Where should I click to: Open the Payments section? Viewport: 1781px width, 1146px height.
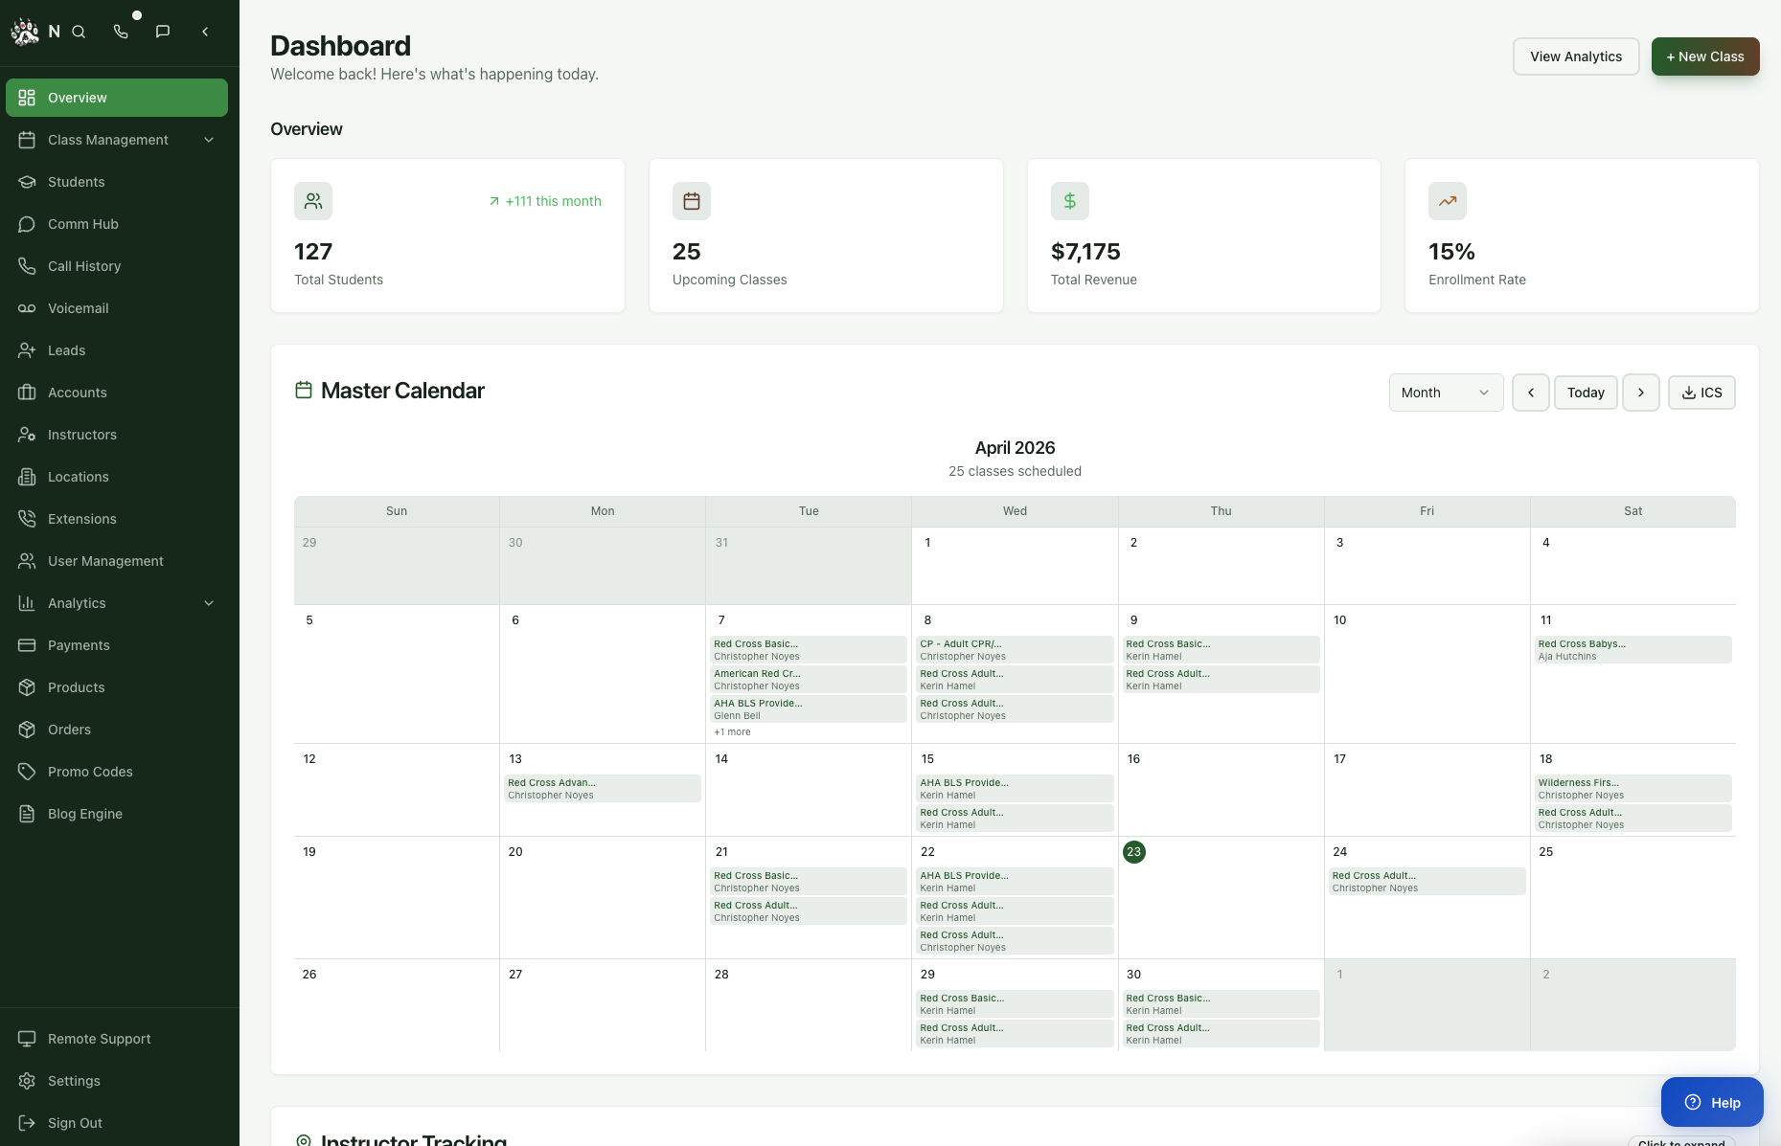pyautogui.click(x=79, y=645)
